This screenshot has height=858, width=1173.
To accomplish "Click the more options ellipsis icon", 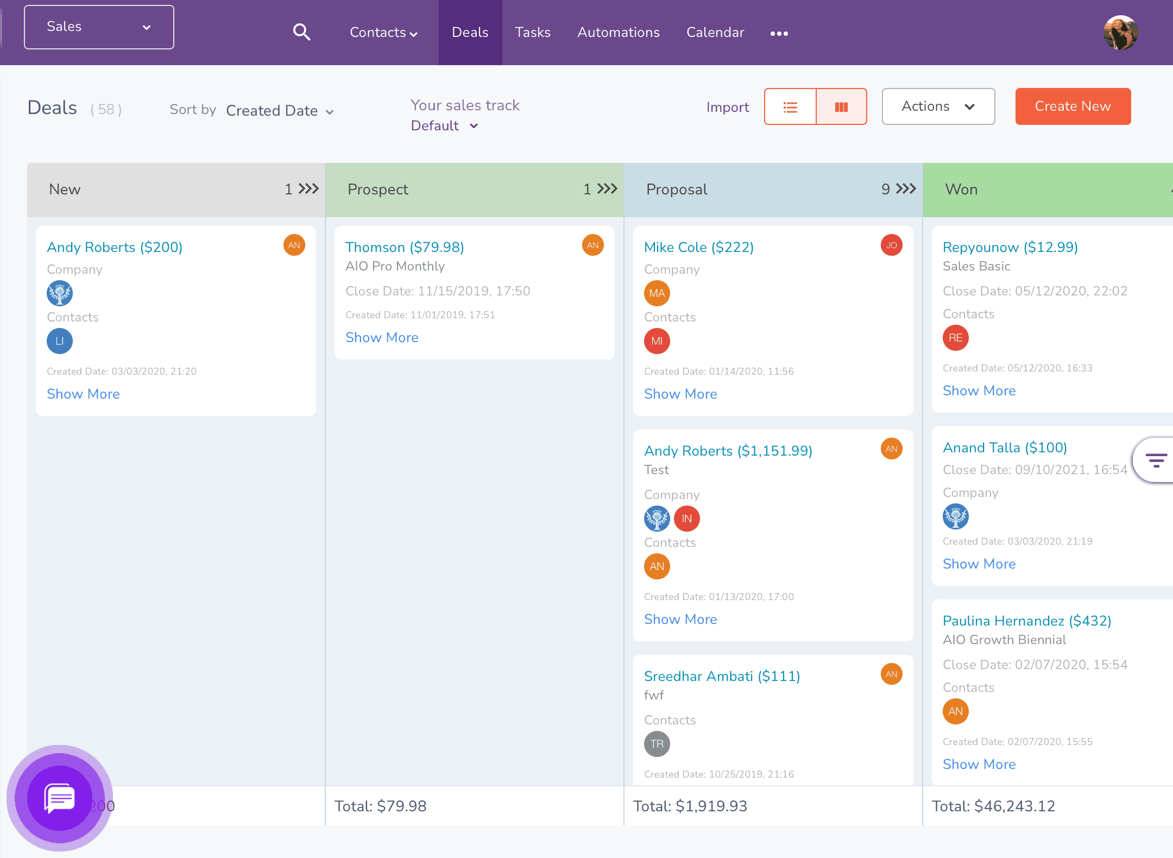I will coord(780,33).
